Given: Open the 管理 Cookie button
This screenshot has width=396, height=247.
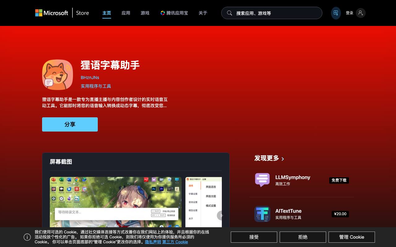Looking at the screenshot, I should coord(352,237).
